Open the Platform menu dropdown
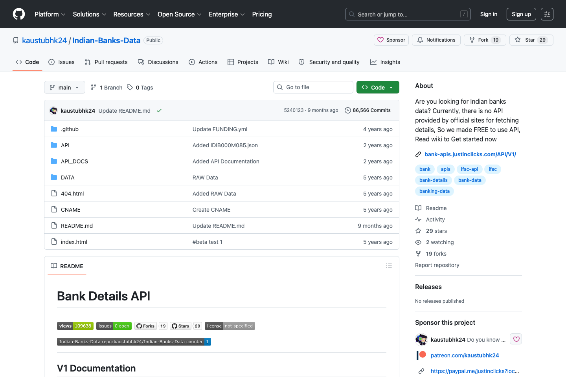Viewport: 566px width, 377px height. click(50, 14)
